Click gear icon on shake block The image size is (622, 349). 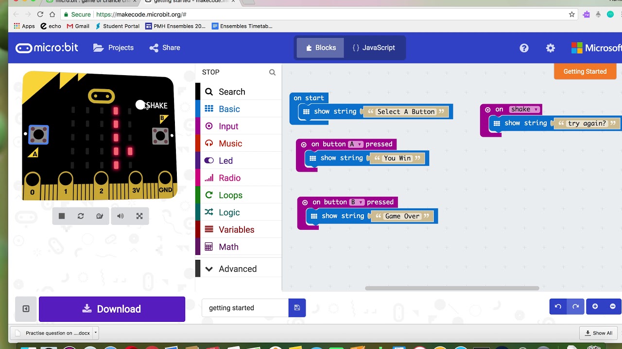488,110
